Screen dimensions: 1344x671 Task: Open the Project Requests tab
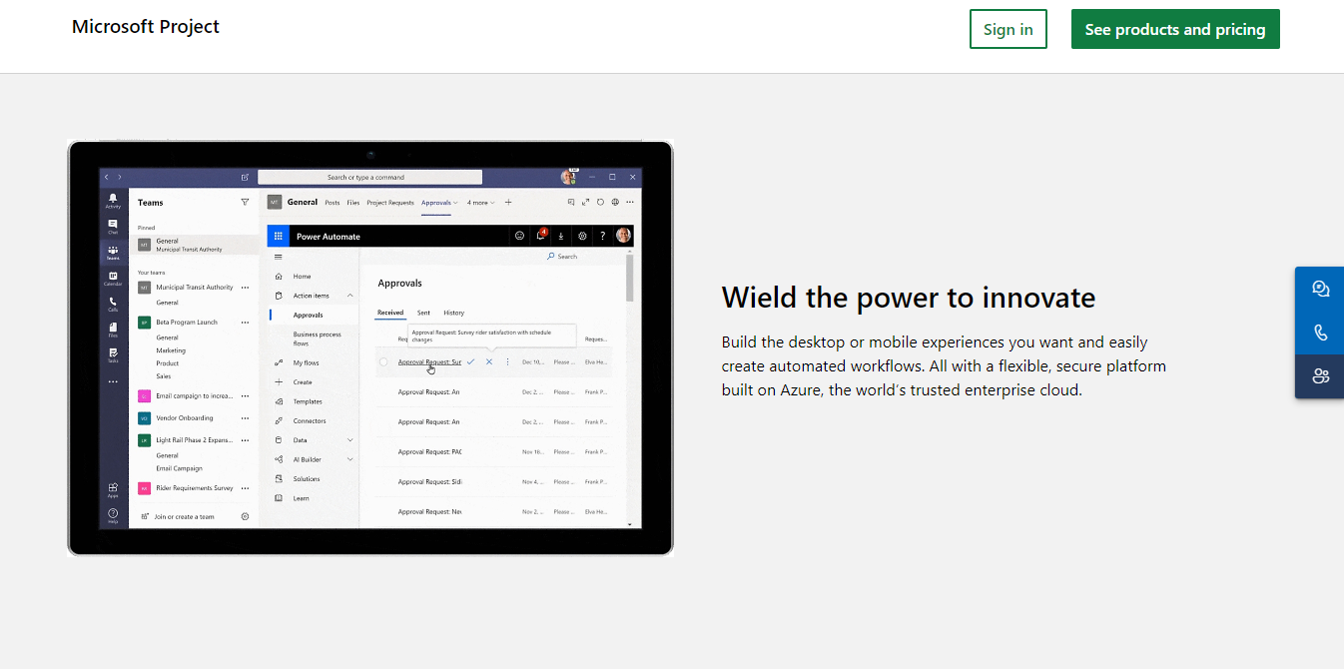click(x=389, y=202)
